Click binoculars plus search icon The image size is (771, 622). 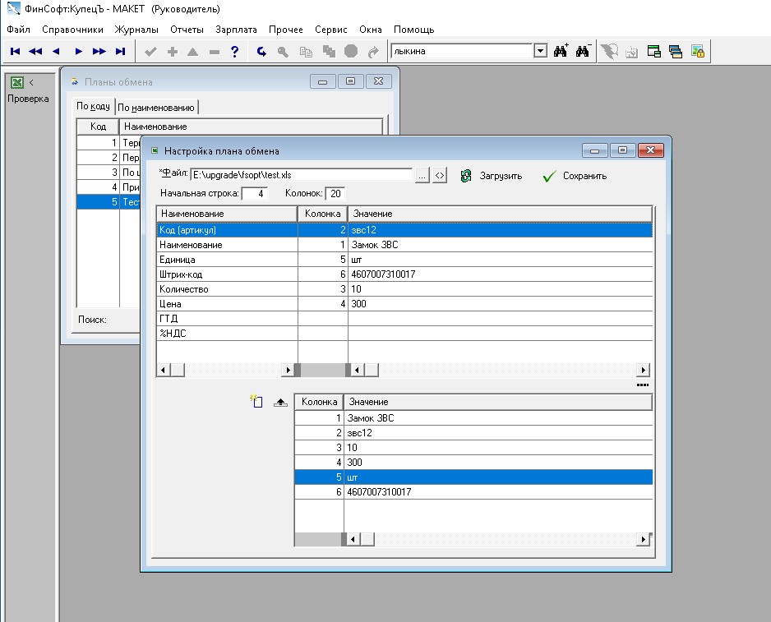tap(561, 51)
